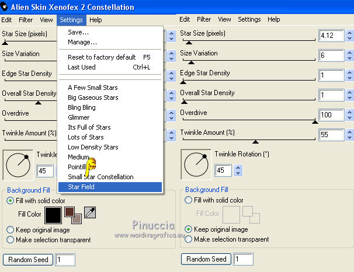Open the Help menu in left panel
Viewport: 354px width, 272px height.
pyautogui.click(x=95, y=20)
